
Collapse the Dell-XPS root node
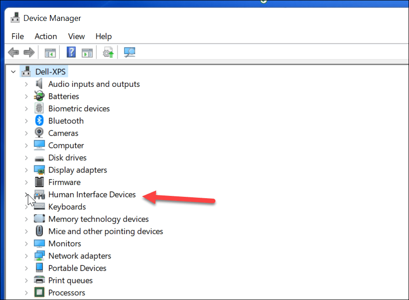tap(13, 71)
